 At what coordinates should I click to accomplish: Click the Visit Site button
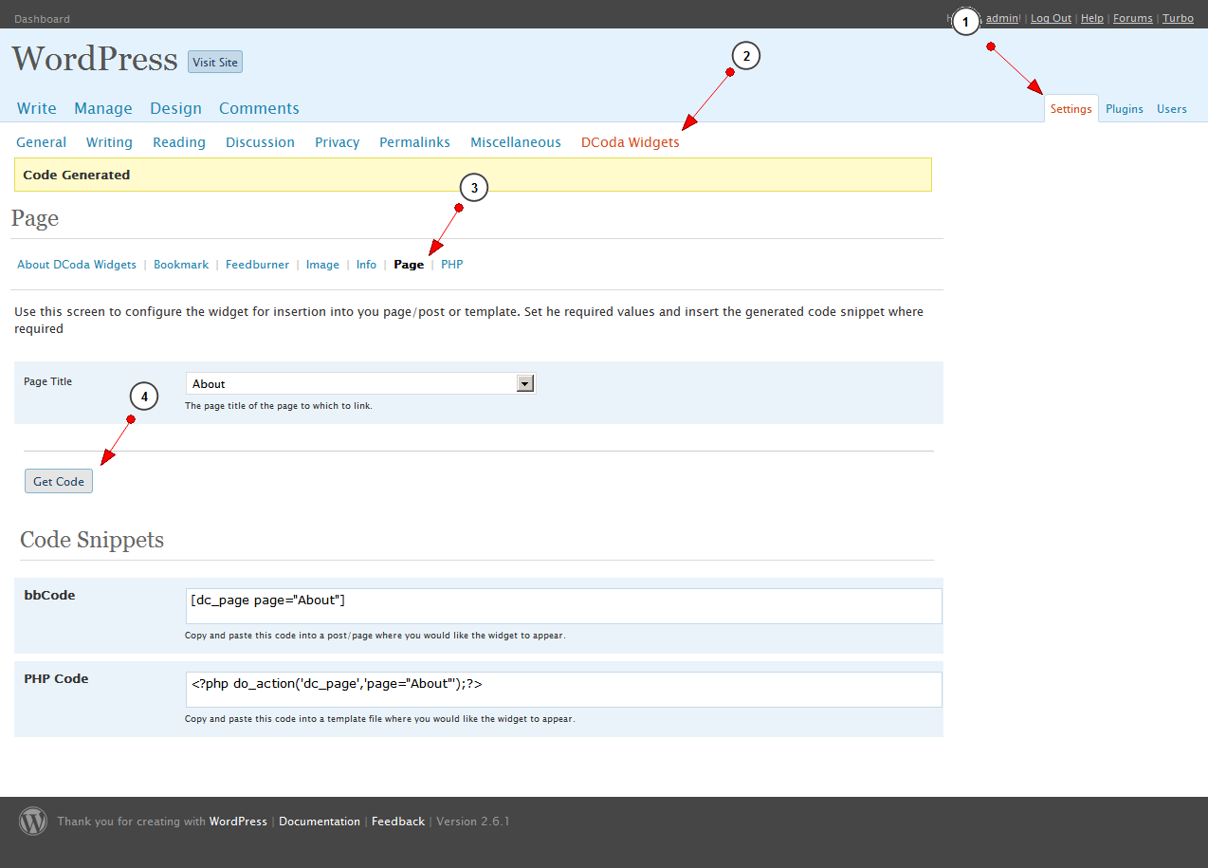(215, 62)
